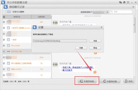
Task: Click the logo icon of 设置 dialog
Action: click(35, 27)
